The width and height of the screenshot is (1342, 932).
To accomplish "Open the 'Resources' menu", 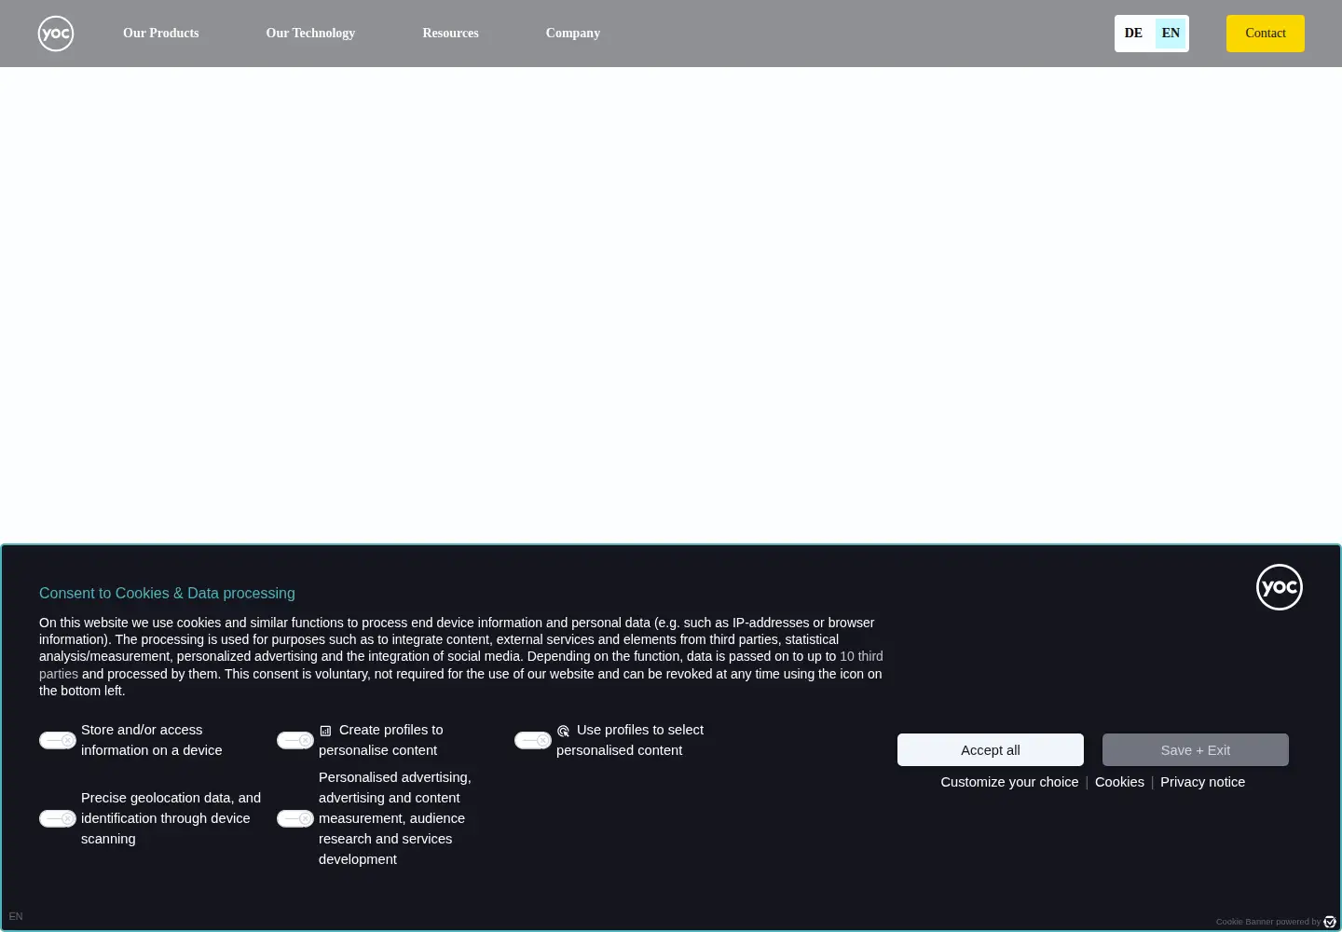I will [450, 33].
